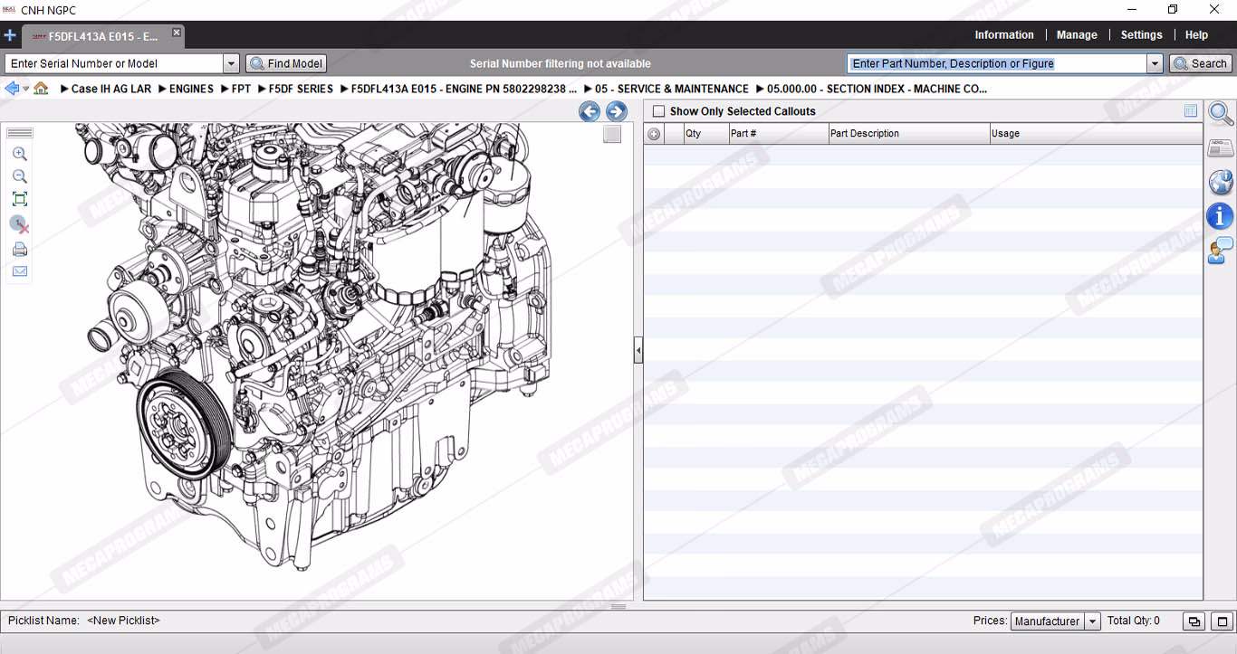Image resolution: width=1237 pixels, height=654 pixels.
Task: Open the news panel in sidebar
Action: pos(1220,148)
